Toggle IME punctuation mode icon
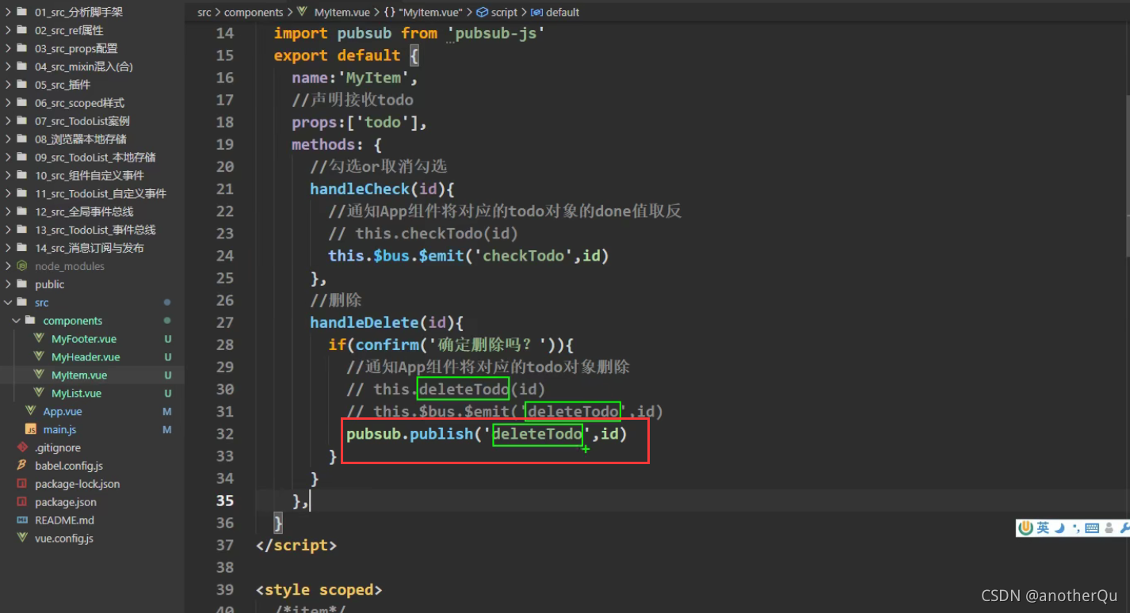 1075,528
